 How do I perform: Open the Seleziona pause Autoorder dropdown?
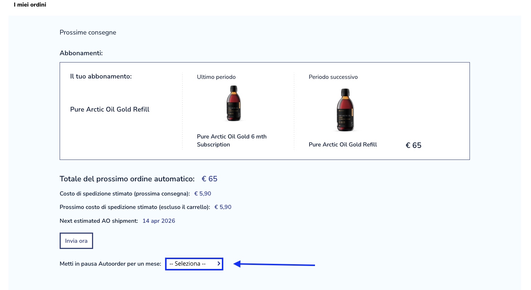click(194, 264)
